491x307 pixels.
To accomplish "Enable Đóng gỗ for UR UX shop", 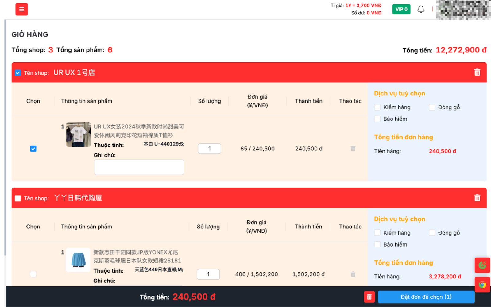I will click(432, 107).
